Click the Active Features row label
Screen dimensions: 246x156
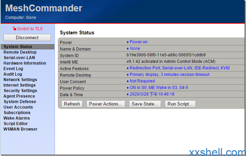pyautogui.click(x=74, y=69)
